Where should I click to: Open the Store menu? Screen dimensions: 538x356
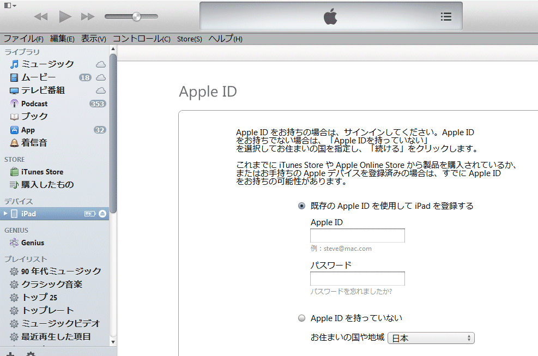coord(189,39)
